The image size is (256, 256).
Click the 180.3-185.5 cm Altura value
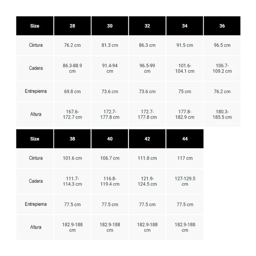222,114
